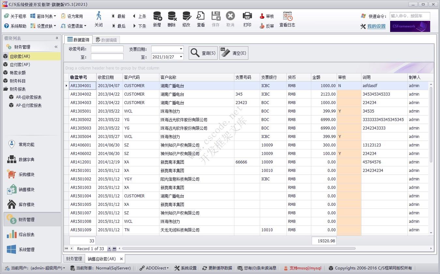Open the 库存模块 (Inventory) module icon
Screen dimensions: 440x274
coord(11,204)
